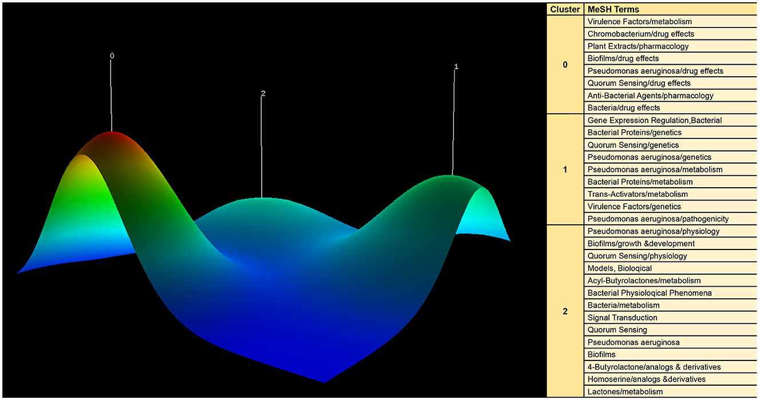Select 'Trans-Activators/metabolism' row
Screen dimensions: 759x400
pyautogui.click(x=670, y=194)
